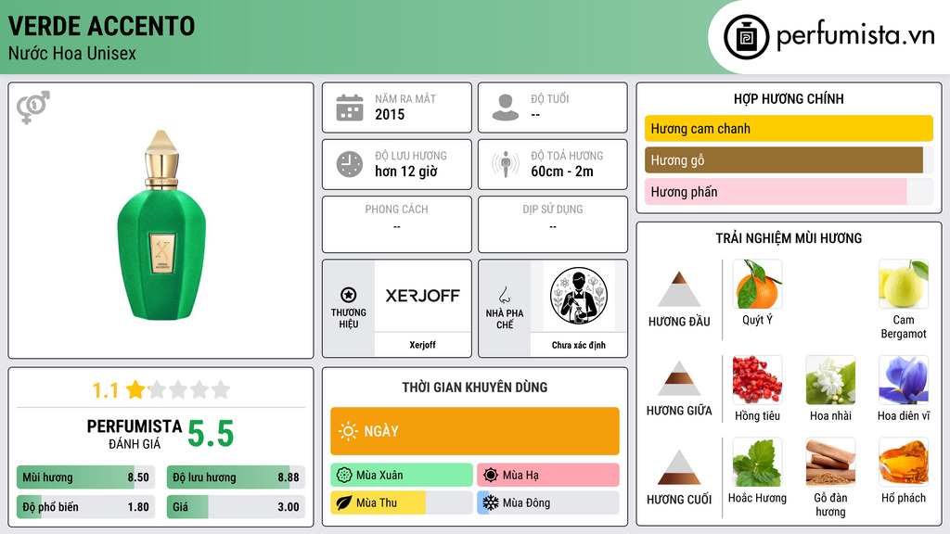
Task: Click the flower icon next to Mùa Xuân
Action: (x=344, y=476)
